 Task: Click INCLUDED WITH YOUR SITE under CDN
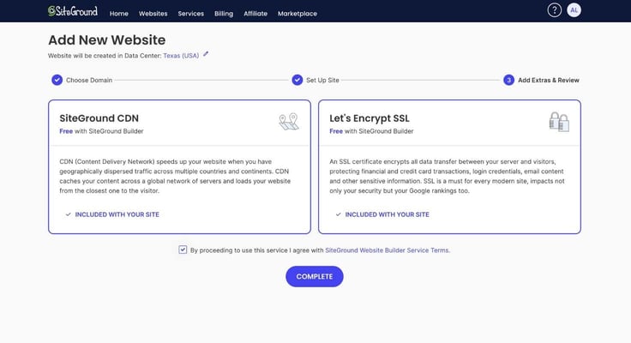coord(117,214)
